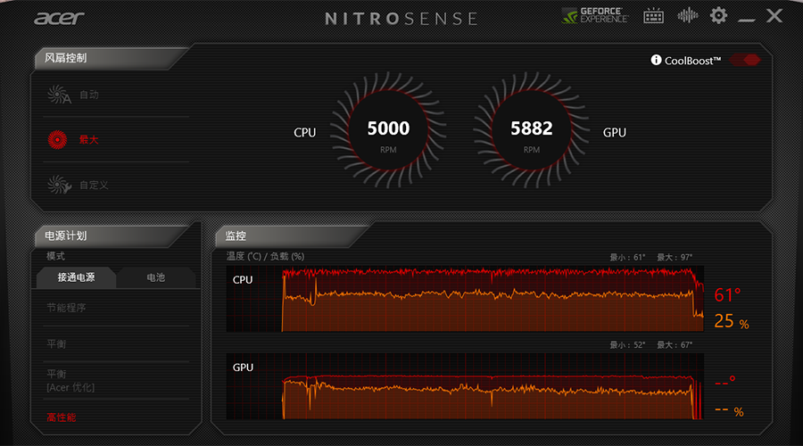
Task: Click the CPU 61° temperature reading
Action: pos(728,295)
